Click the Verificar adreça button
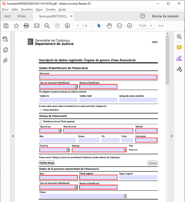 [x=47, y=163]
